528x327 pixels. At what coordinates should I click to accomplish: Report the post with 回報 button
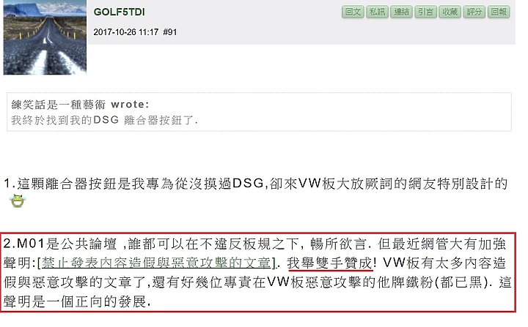coord(499,12)
